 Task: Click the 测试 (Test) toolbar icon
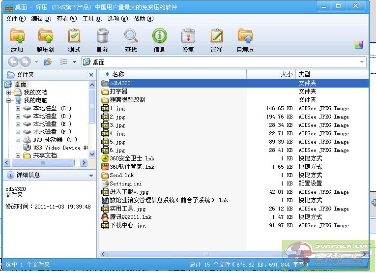coord(74,37)
